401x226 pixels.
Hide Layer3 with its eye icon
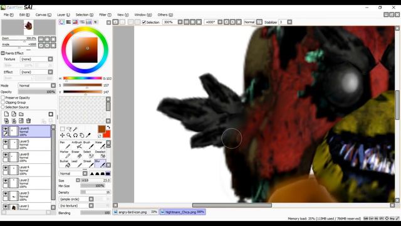(x=6, y=193)
